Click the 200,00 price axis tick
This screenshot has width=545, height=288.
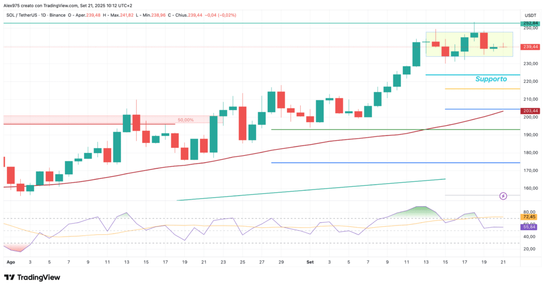tap(531, 117)
